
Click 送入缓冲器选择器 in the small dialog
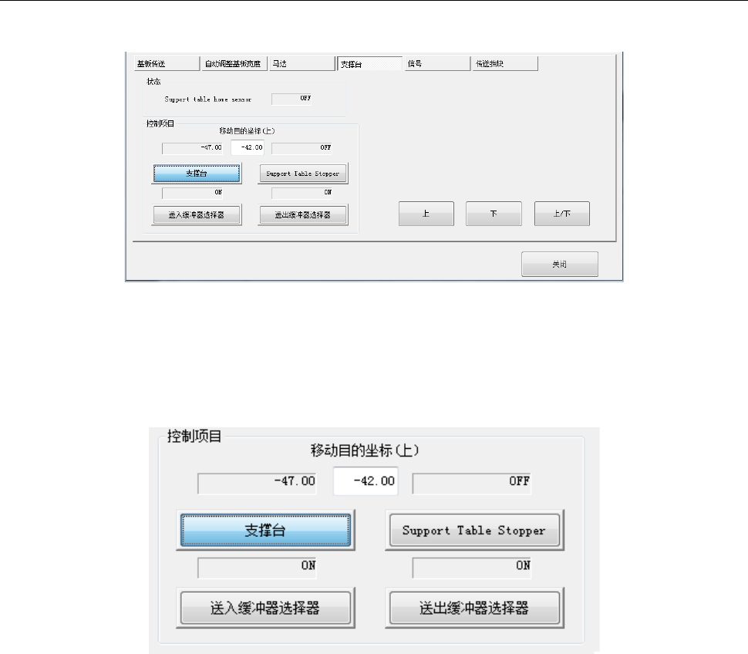click(x=197, y=214)
